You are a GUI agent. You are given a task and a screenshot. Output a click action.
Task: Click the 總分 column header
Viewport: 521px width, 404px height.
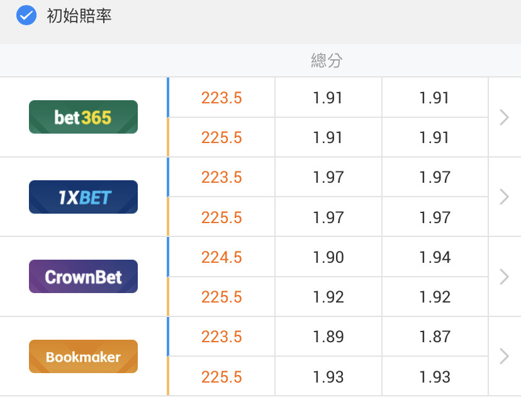click(x=327, y=61)
